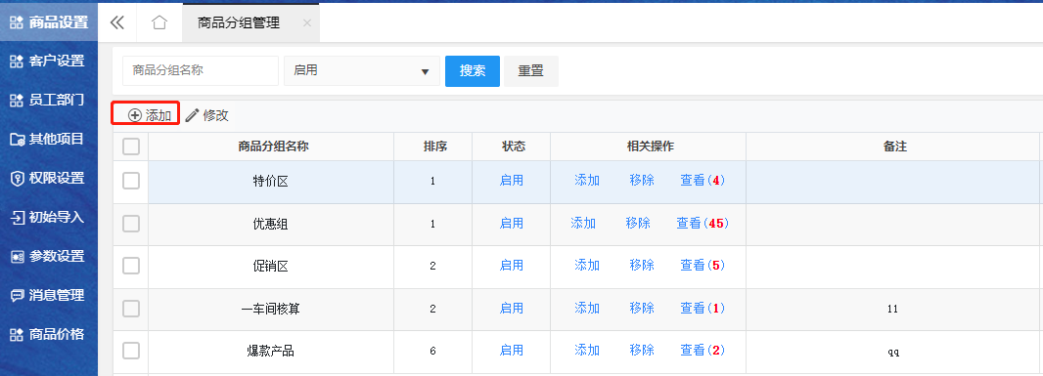
Task: Open 员工部门 sidebar menu
Action: pos(49,101)
